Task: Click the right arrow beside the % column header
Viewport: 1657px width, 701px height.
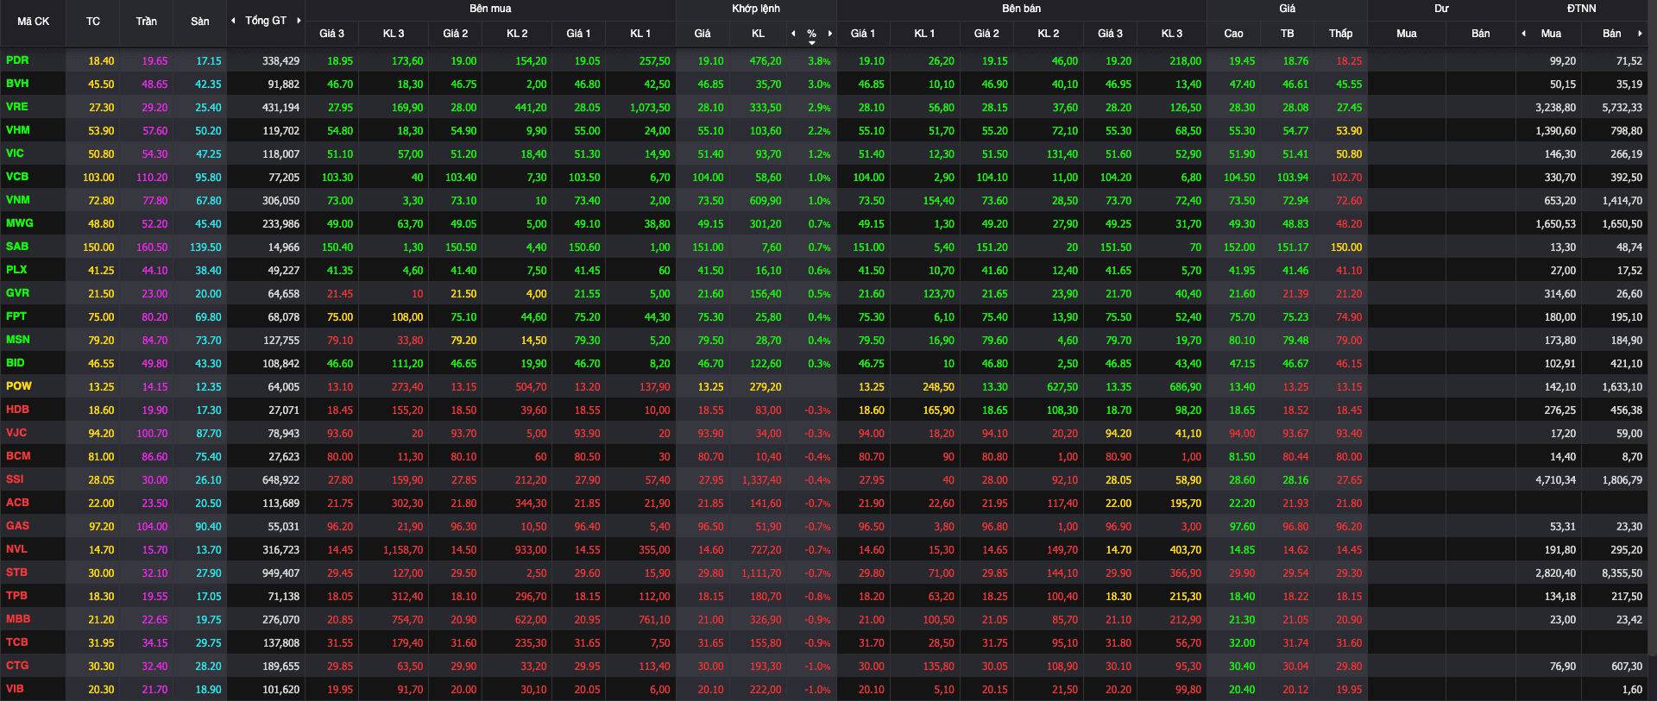Action: [830, 34]
